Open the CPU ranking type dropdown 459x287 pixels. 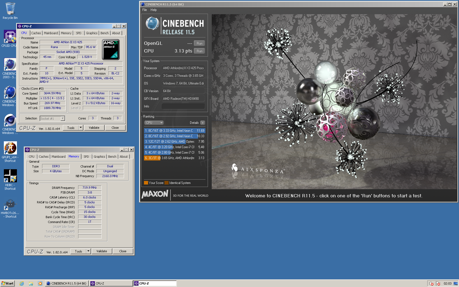[154, 123]
